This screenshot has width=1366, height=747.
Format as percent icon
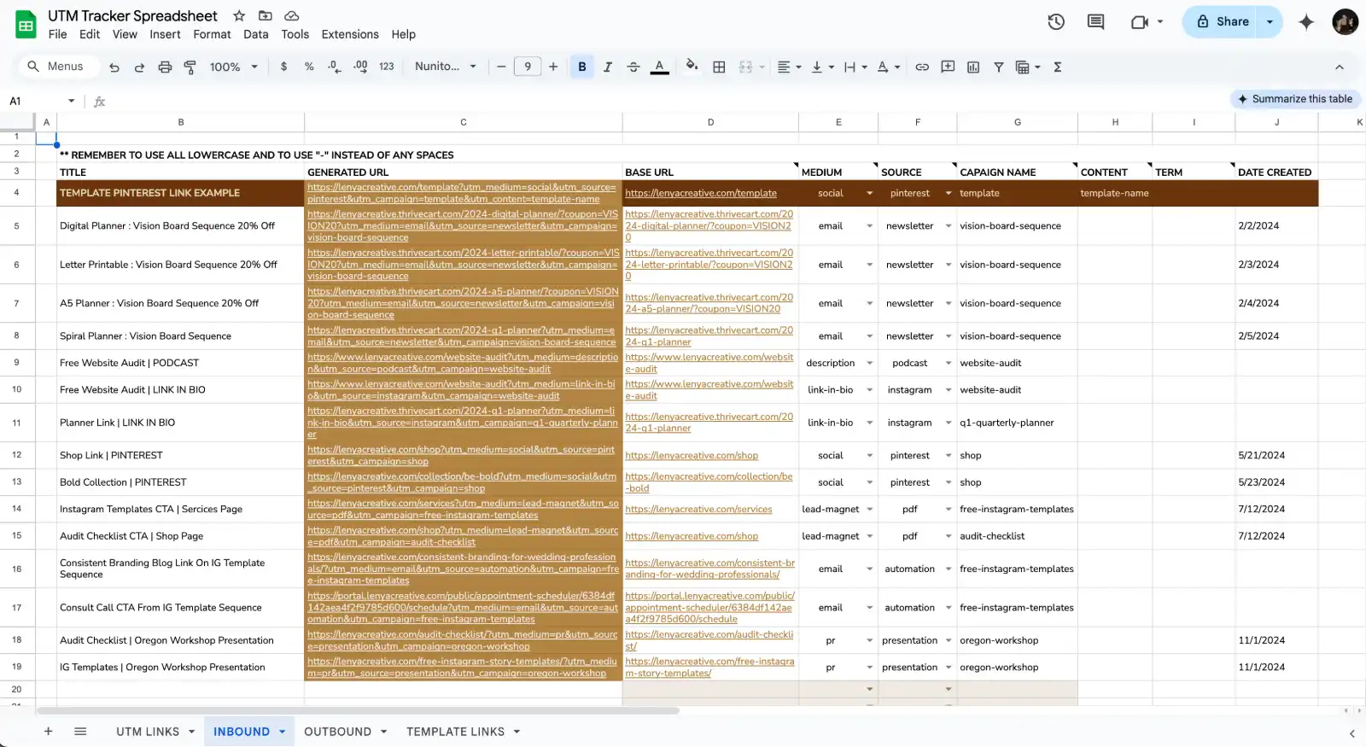[x=309, y=67]
